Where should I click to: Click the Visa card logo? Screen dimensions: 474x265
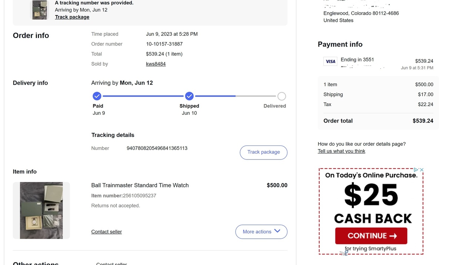tap(330, 61)
